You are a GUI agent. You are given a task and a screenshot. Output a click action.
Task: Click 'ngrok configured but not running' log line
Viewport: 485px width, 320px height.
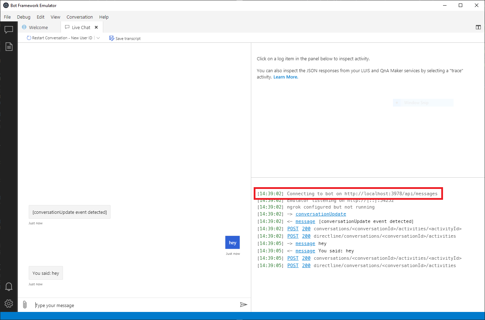(331, 207)
